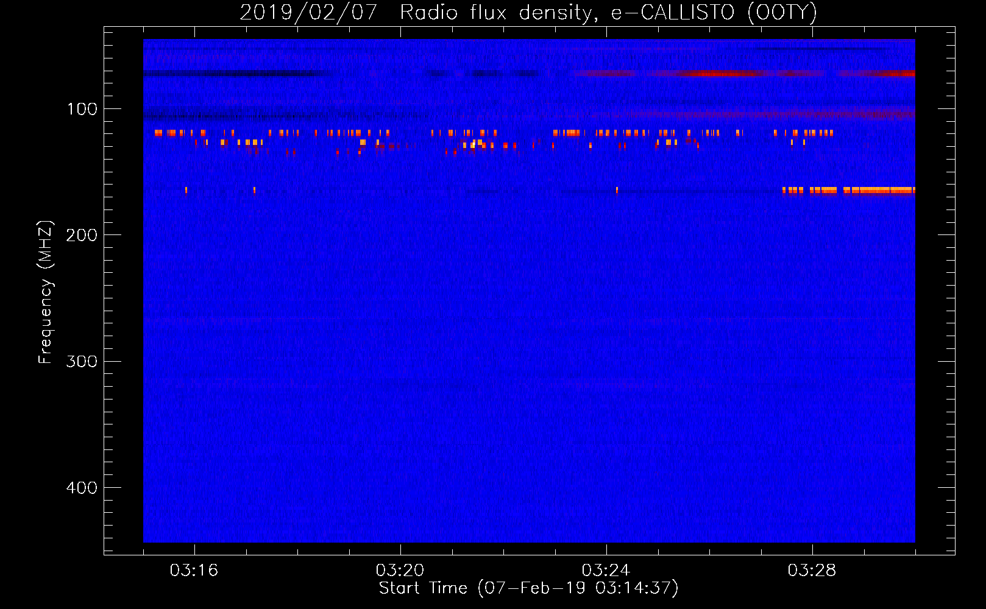Click the plot title '2019/02/07 Radio flux density, e-CALLISTO (OOTY)'
Image resolution: width=986 pixels, height=609 pixels.
[x=528, y=13]
